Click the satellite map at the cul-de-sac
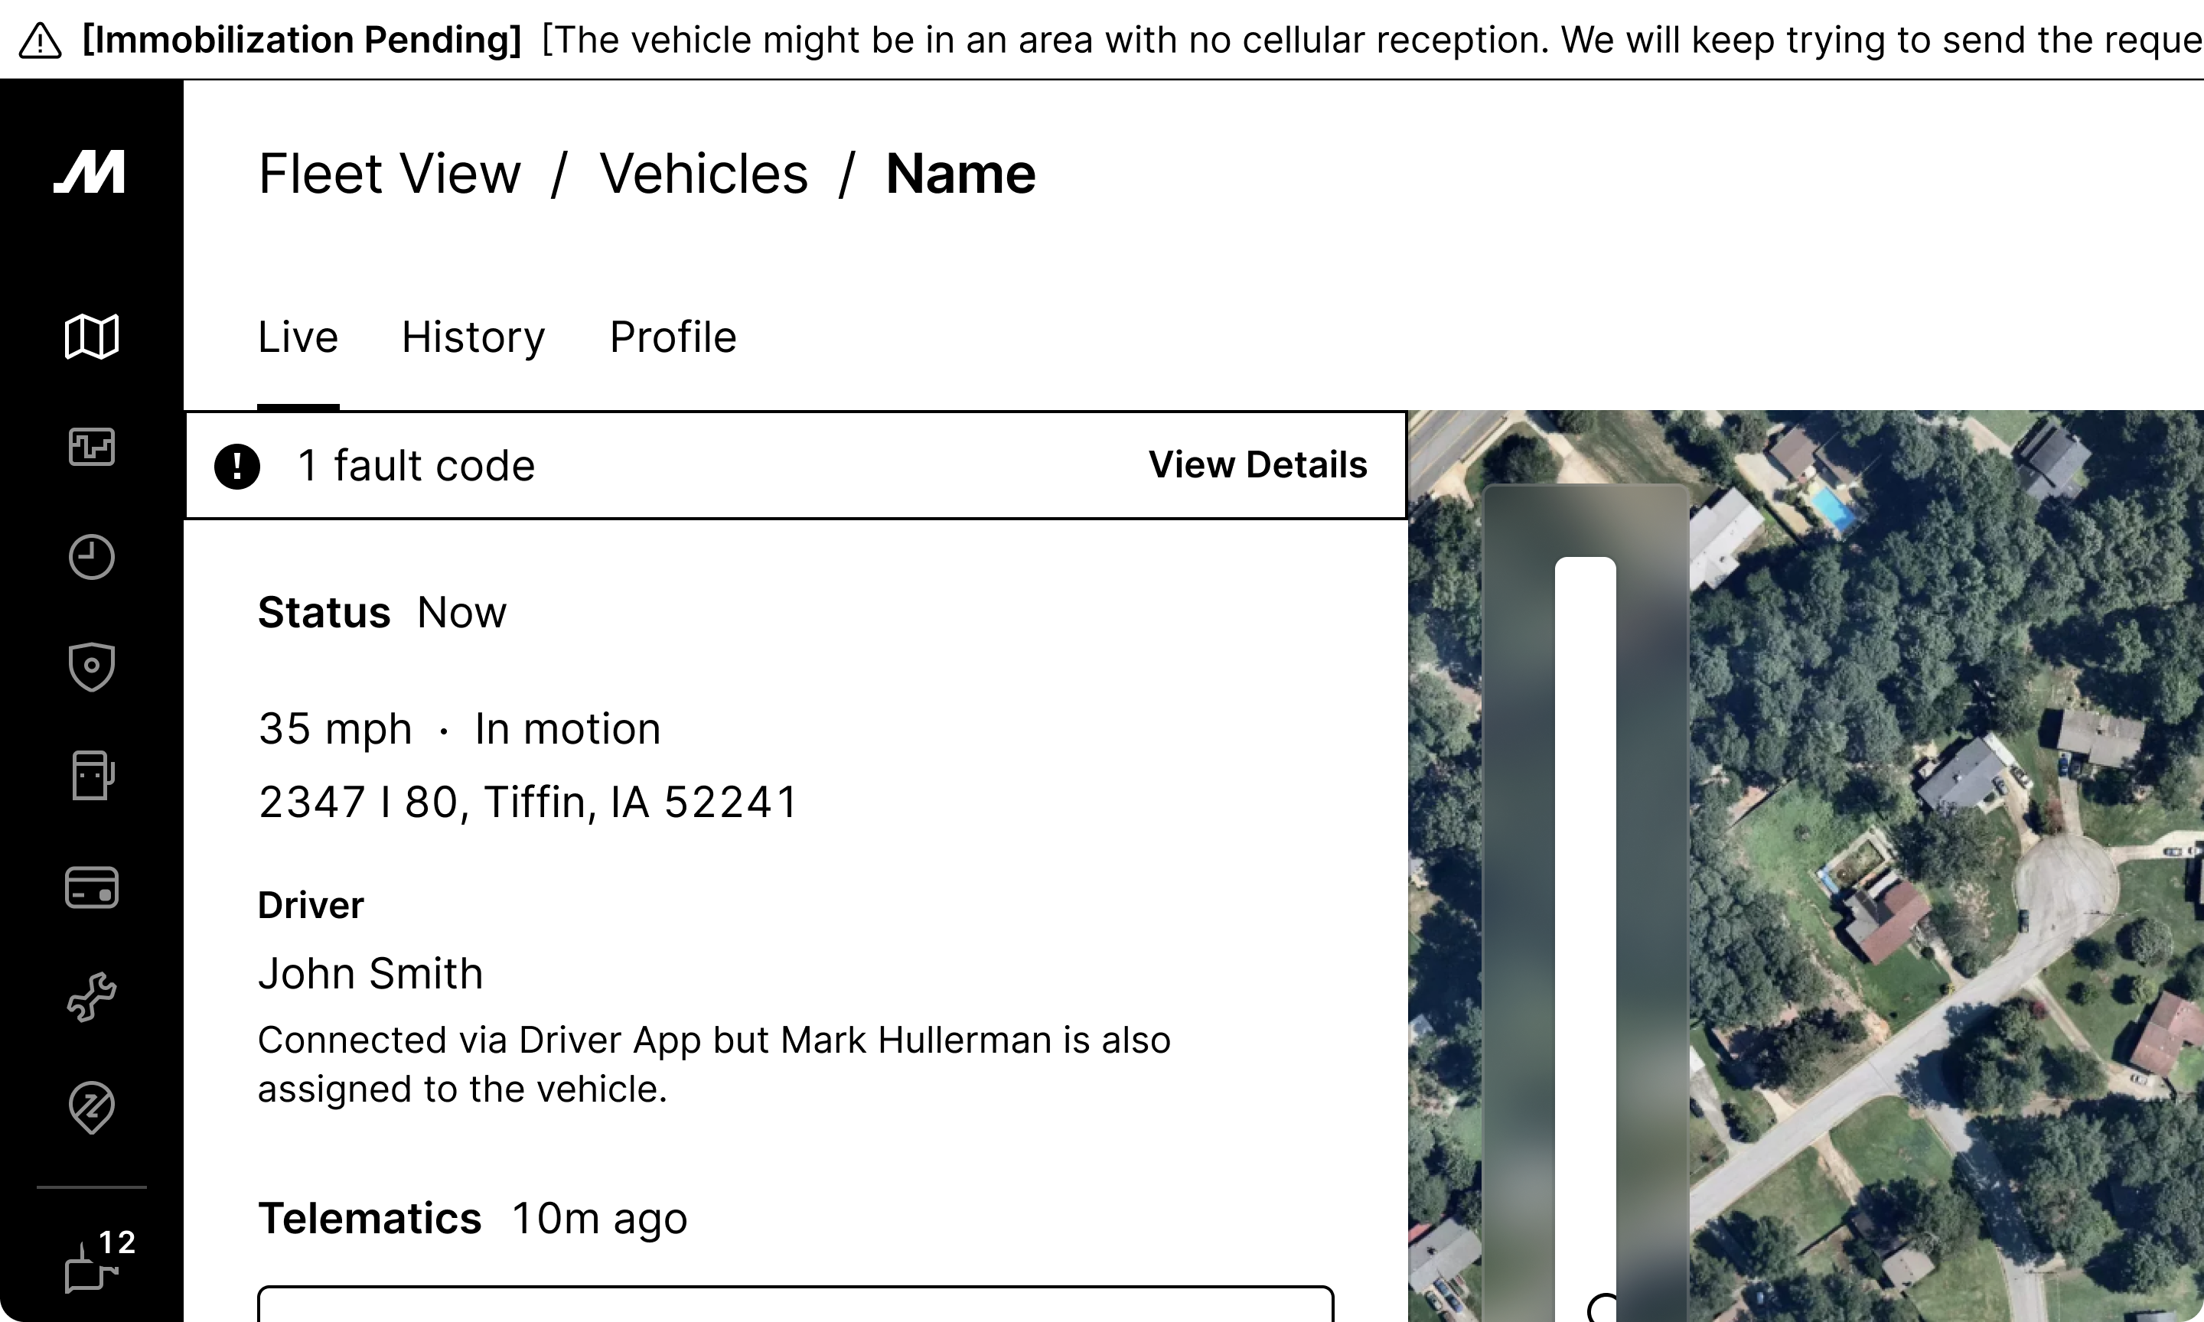The width and height of the screenshot is (2204, 1322). point(2067,887)
